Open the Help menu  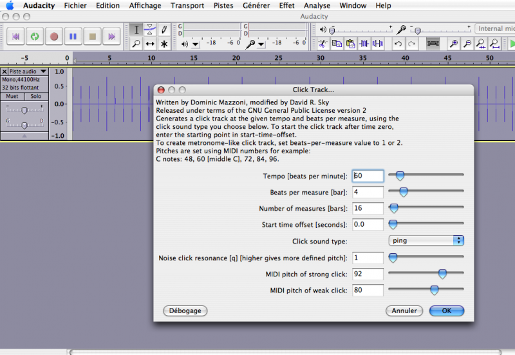pyautogui.click(x=383, y=6)
